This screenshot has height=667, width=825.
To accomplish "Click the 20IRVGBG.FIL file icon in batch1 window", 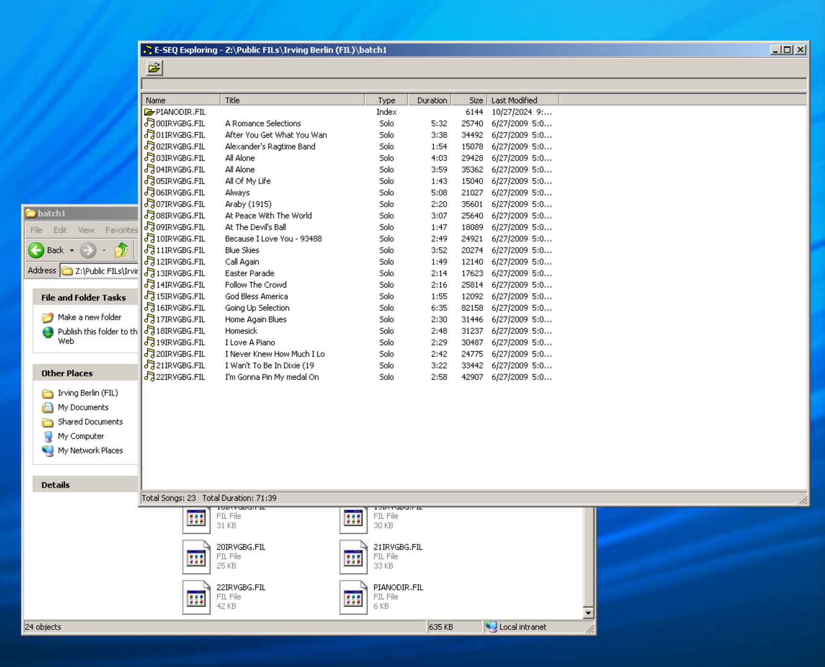I will pos(196,557).
